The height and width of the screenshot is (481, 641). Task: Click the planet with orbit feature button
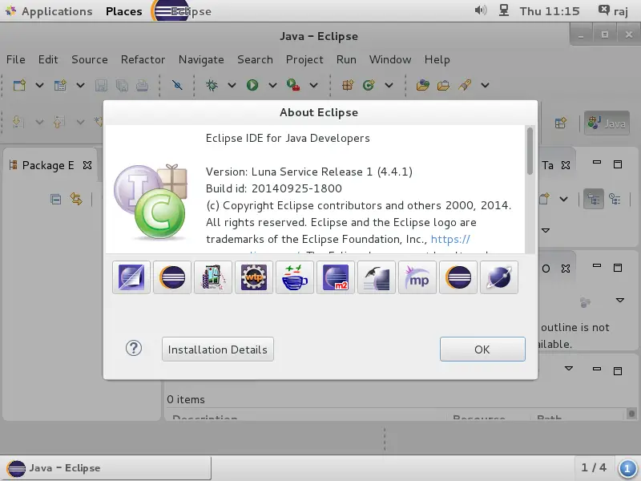499,277
